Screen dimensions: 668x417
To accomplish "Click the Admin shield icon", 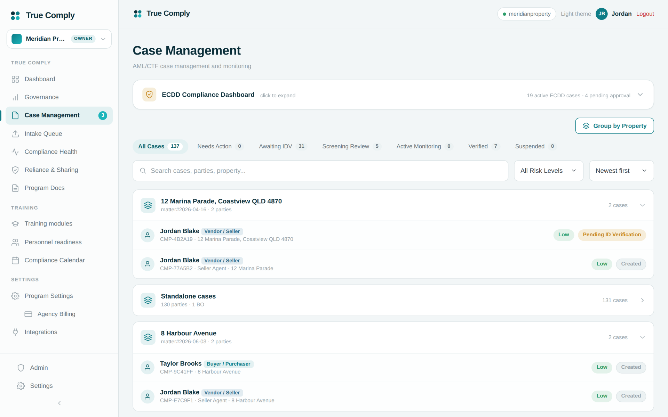I will tap(21, 368).
